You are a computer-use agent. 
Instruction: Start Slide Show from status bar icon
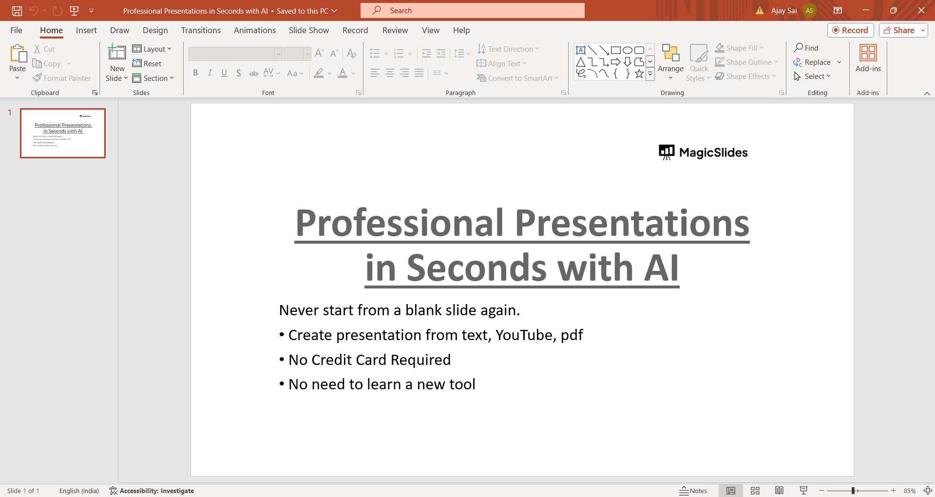[803, 491]
